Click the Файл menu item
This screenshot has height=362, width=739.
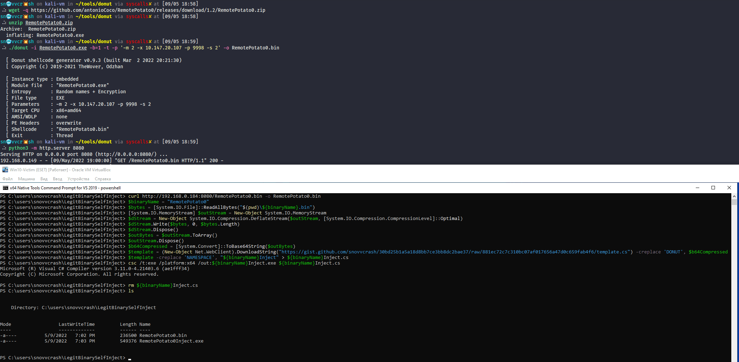point(7,179)
